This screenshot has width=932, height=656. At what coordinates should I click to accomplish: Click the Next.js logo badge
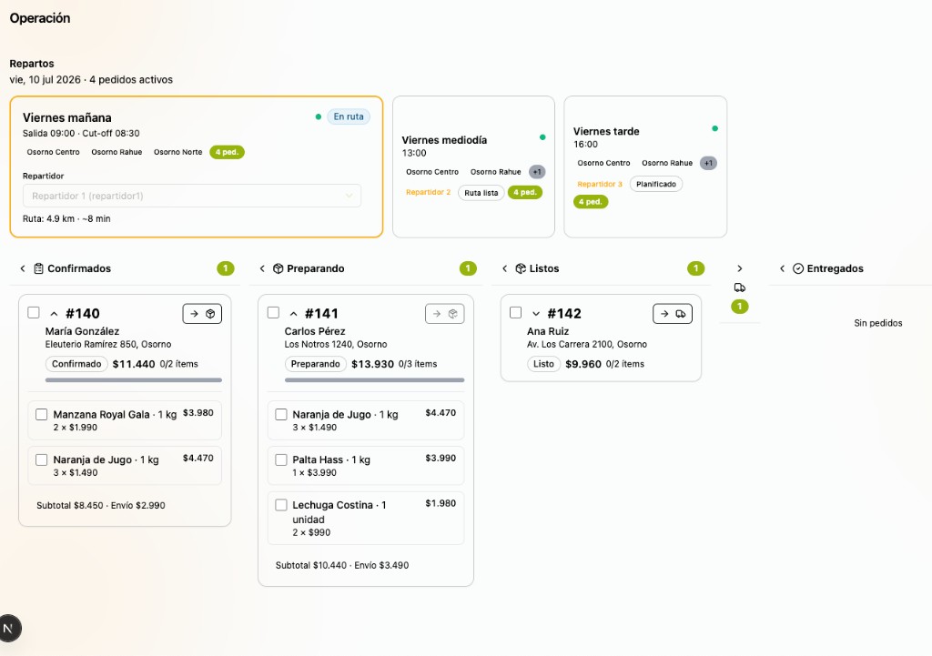click(x=9, y=628)
